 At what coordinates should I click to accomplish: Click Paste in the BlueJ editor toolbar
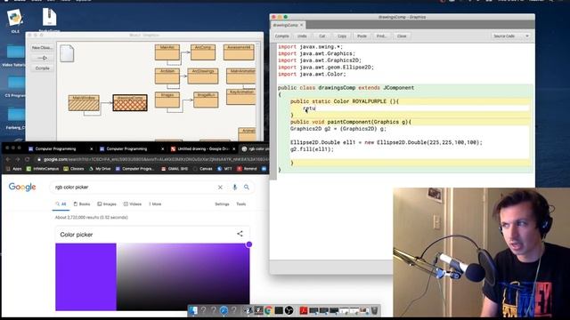pyautogui.click(x=362, y=36)
